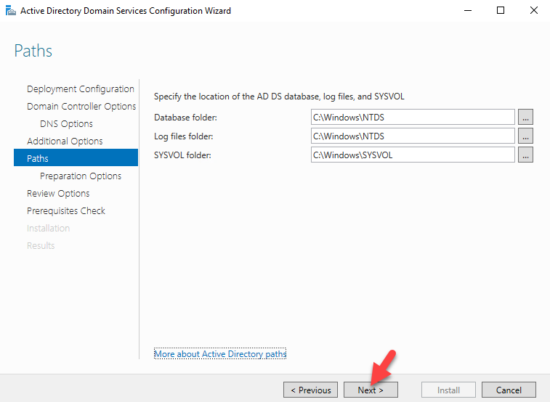550x402 pixels.
Task: Click inside the Database folder text field
Action: coord(413,118)
